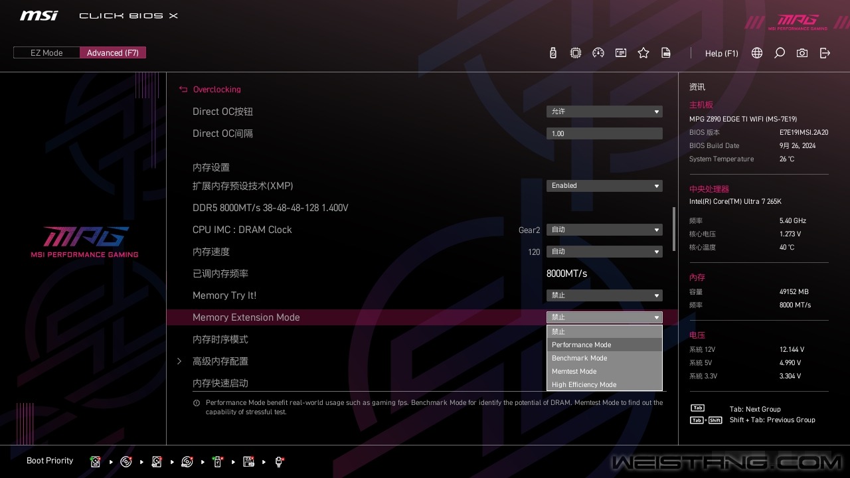Click the 49152 MB capacity value
This screenshot has height=478, width=850.
coord(794,291)
